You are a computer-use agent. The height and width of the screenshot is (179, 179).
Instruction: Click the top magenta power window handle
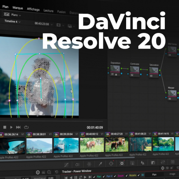coord(39,39)
